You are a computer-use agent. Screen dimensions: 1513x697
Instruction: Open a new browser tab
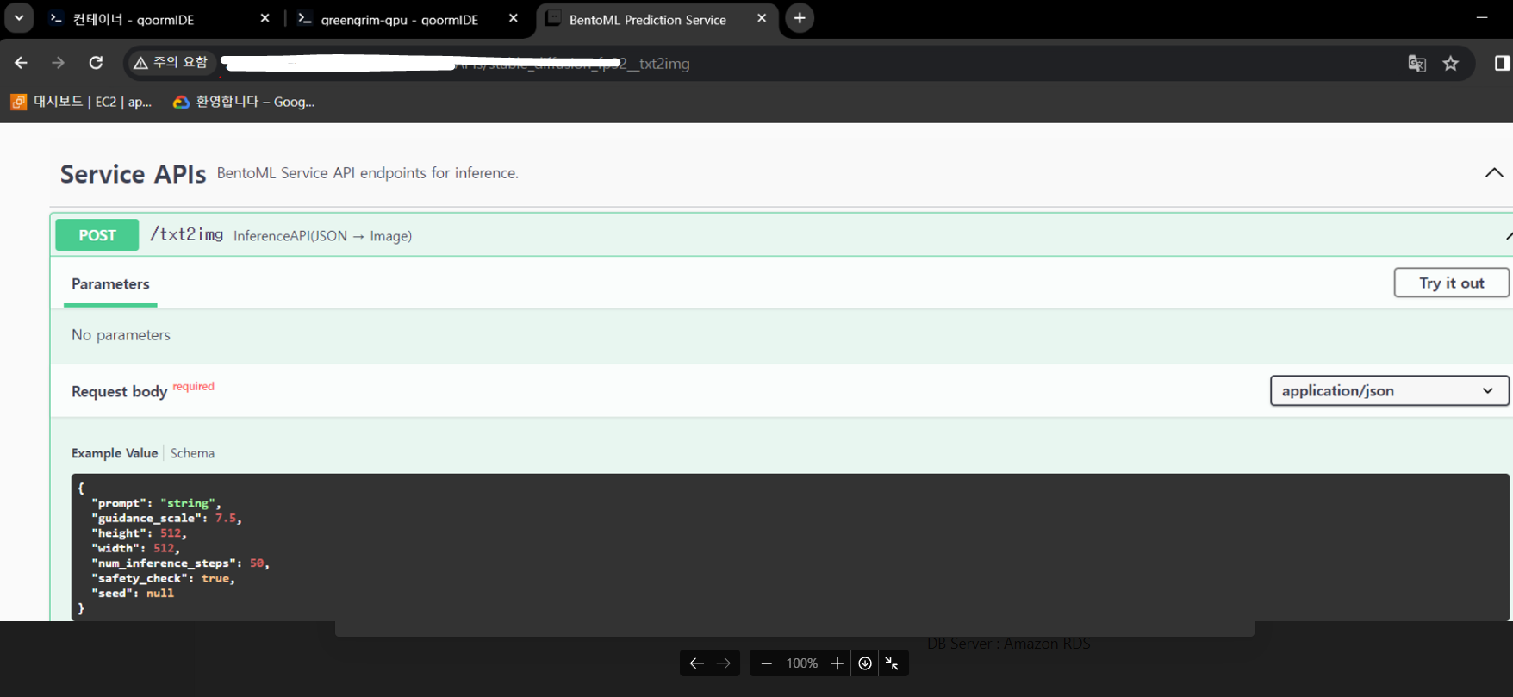[800, 18]
